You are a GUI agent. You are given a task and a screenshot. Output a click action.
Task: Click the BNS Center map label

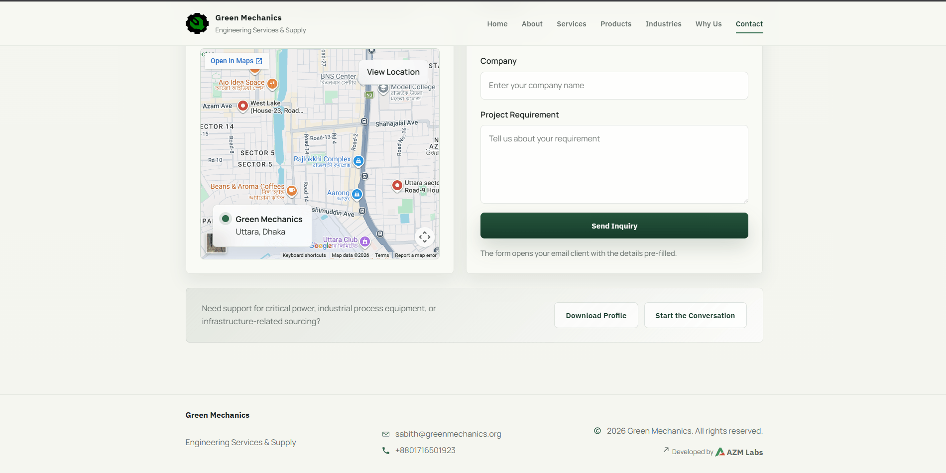pos(339,77)
